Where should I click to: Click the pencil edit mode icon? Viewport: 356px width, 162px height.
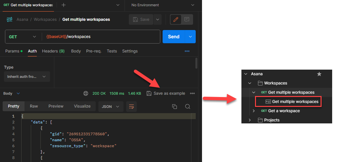pos(176,19)
